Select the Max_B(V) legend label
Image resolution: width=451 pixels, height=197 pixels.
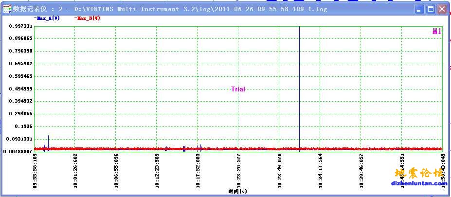[x=88, y=18]
